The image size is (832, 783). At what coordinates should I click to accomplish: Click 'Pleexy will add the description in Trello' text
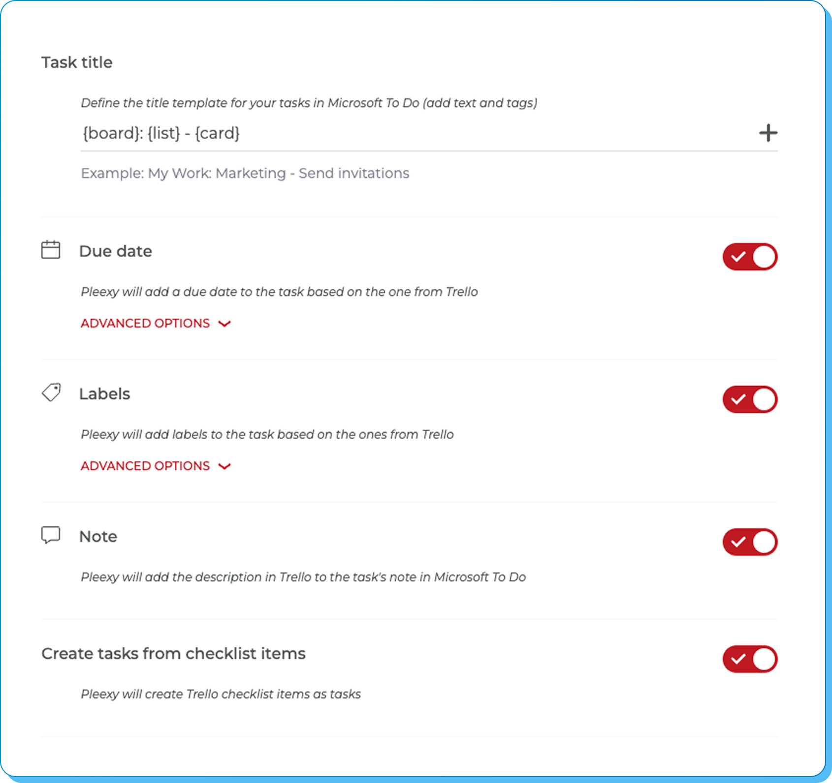[304, 577]
